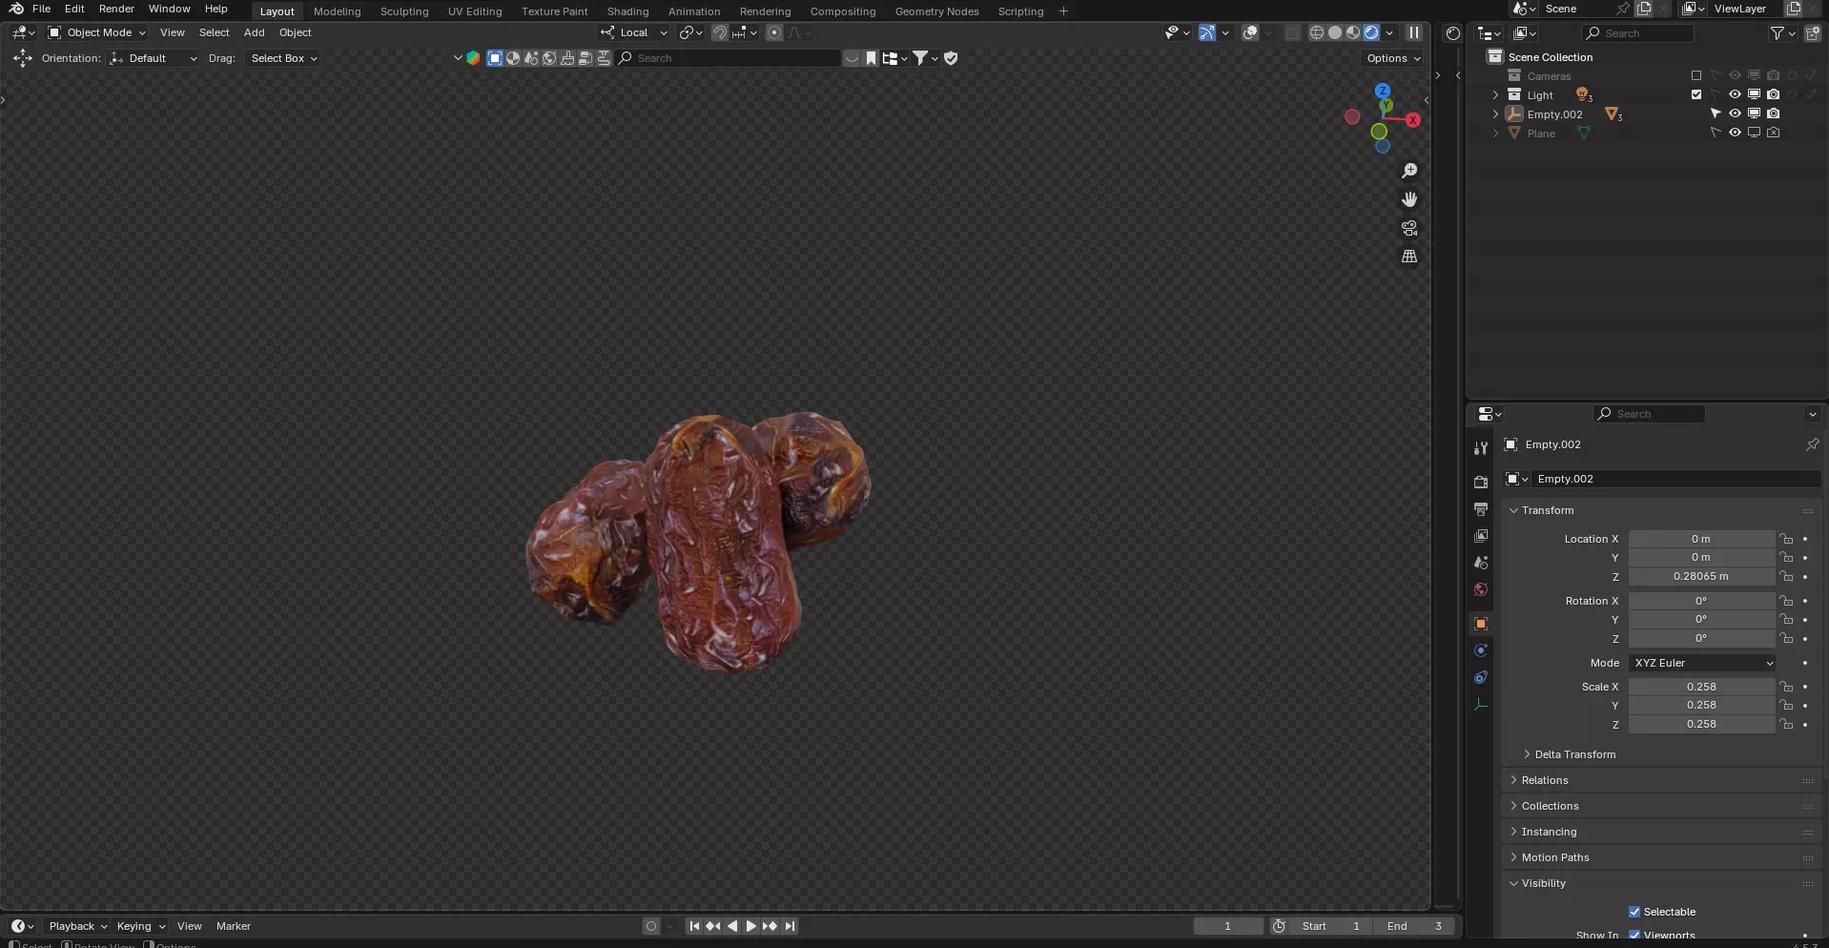1829x948 pixels.
Task: Click the blue Z axis gizmo
Action: [1383, 91]
